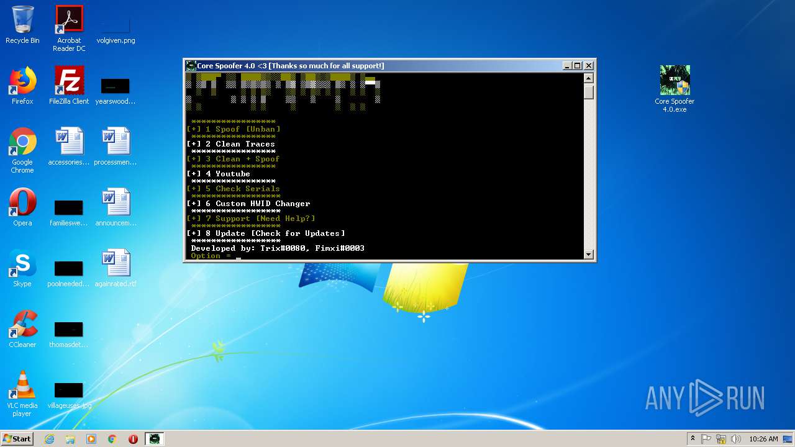
Task: Click console vertical scrollbar thumb
Action: coord(589,93)
